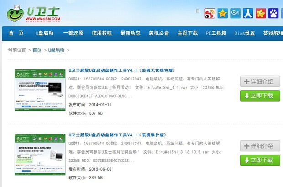Open 最新动态 navigation item
This screenshot has width=283, height=187.
click(x=130, y=33)
